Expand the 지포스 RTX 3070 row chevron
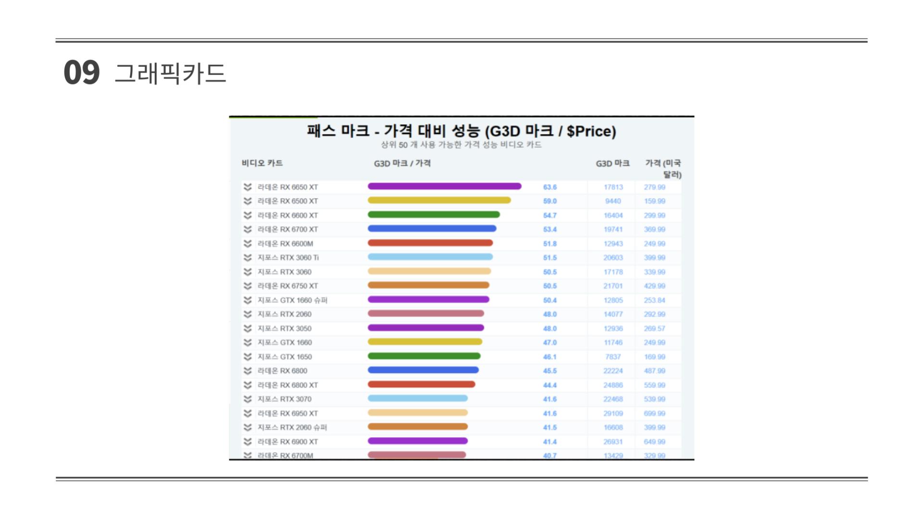The height and width of the screenshot is (519, 923). pyautogui.click(x=248, y=399)
